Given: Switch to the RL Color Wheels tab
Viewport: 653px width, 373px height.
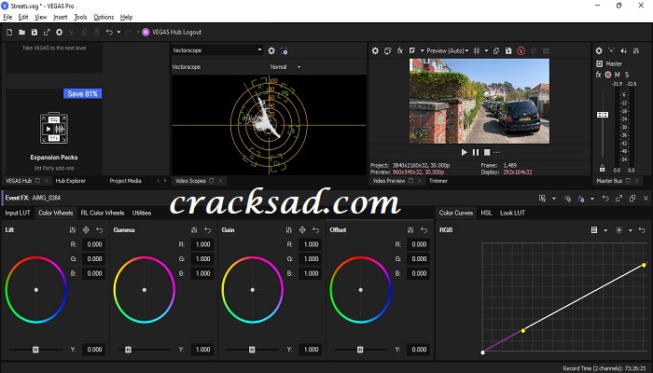Looking at the screenshot, I should [x=103, y=213].
